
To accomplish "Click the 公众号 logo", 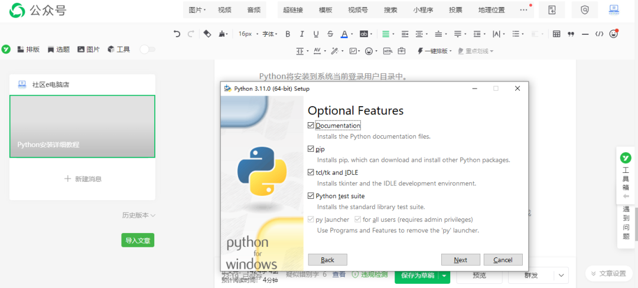I will pos(38,10).
